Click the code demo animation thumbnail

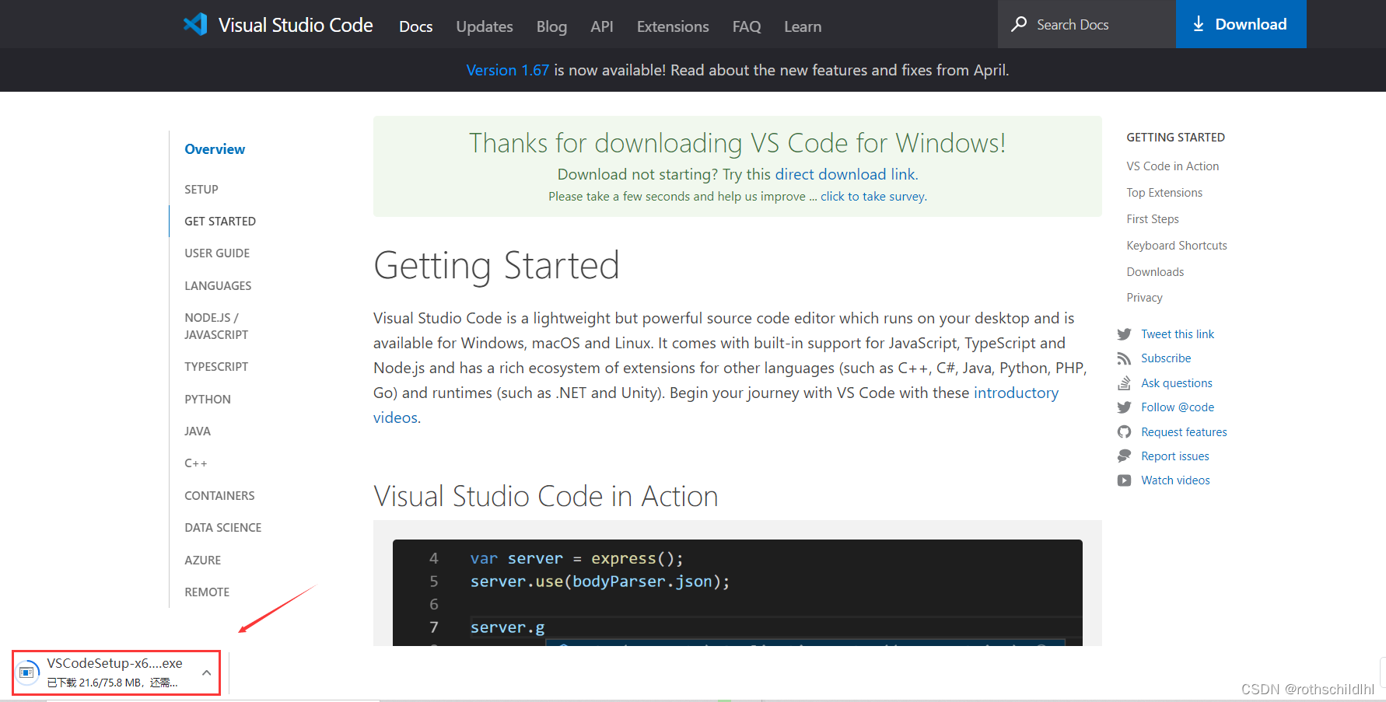pos(737,592)
